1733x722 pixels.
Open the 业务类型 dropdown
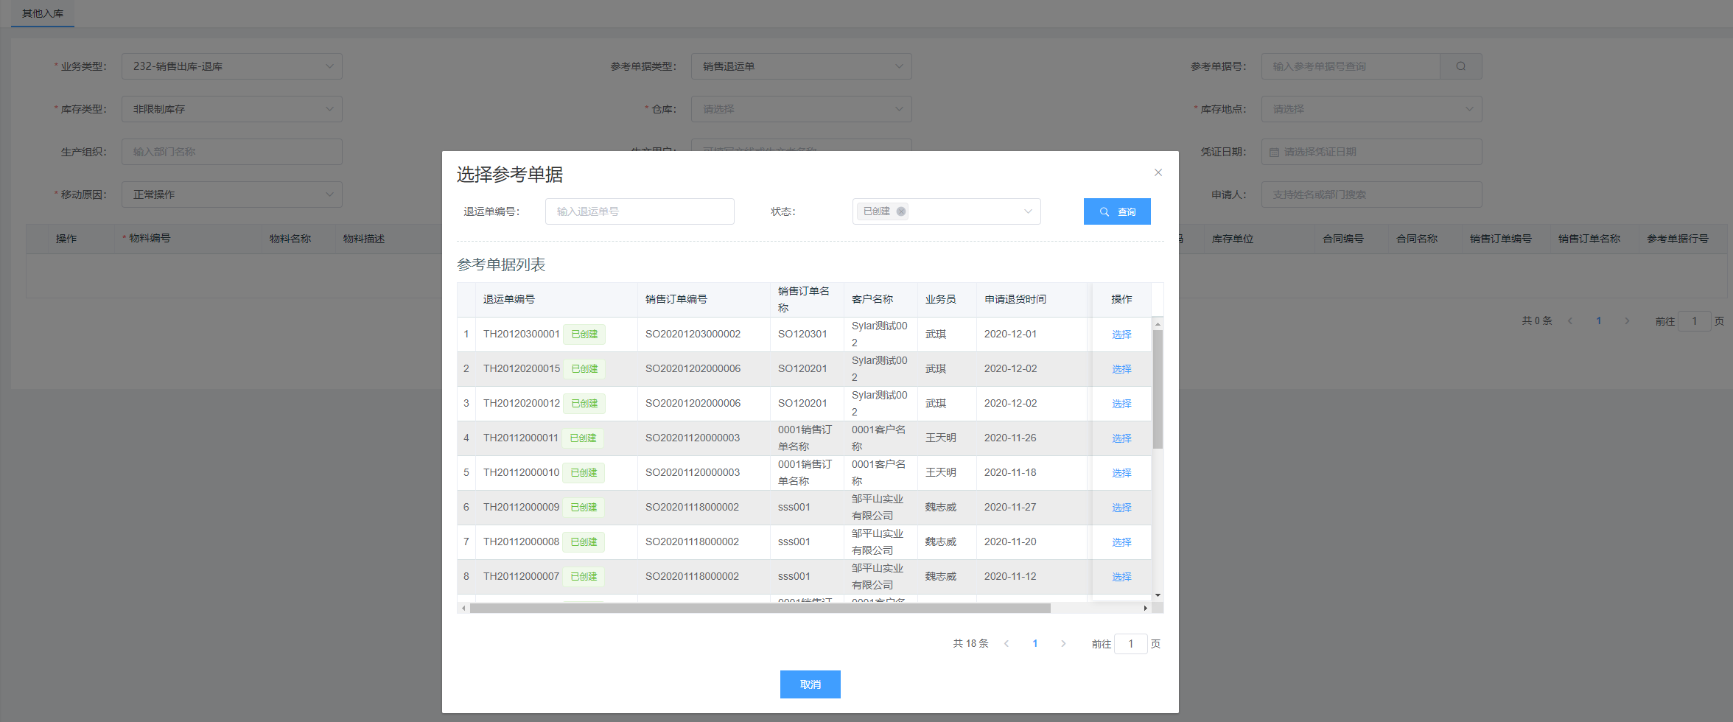[x=231, y=66]
